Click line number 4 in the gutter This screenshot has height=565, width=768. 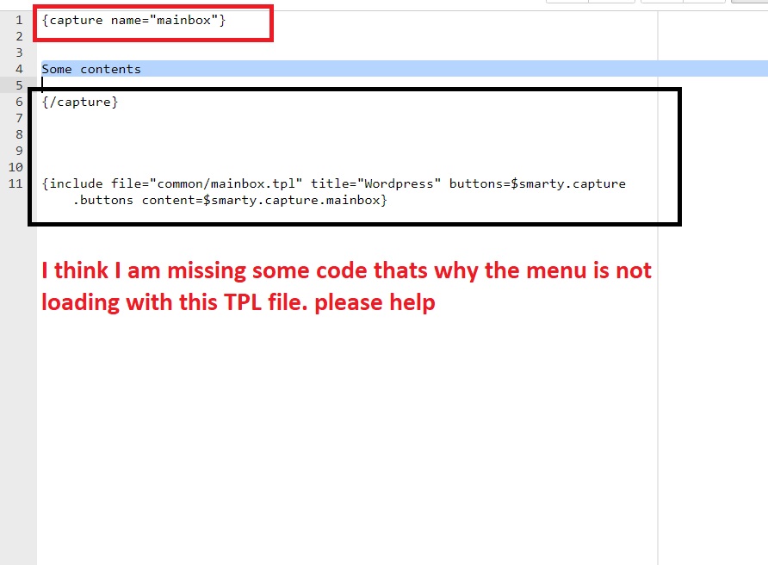point(19,69)
